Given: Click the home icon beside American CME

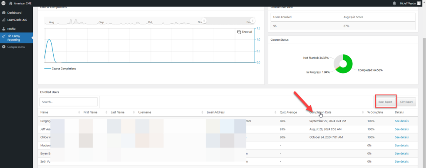Looking at the screenshot, I should [x=11, y=3].
